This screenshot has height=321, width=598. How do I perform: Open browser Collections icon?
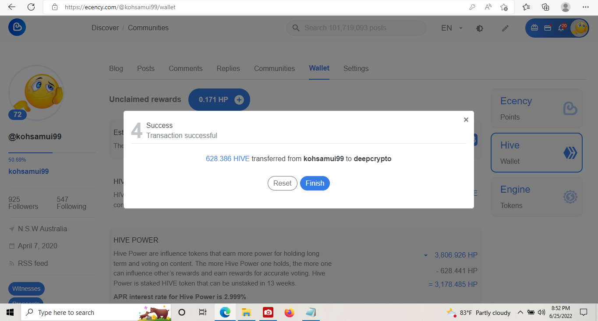545,7
